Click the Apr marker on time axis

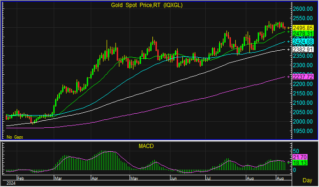point(95,179)
